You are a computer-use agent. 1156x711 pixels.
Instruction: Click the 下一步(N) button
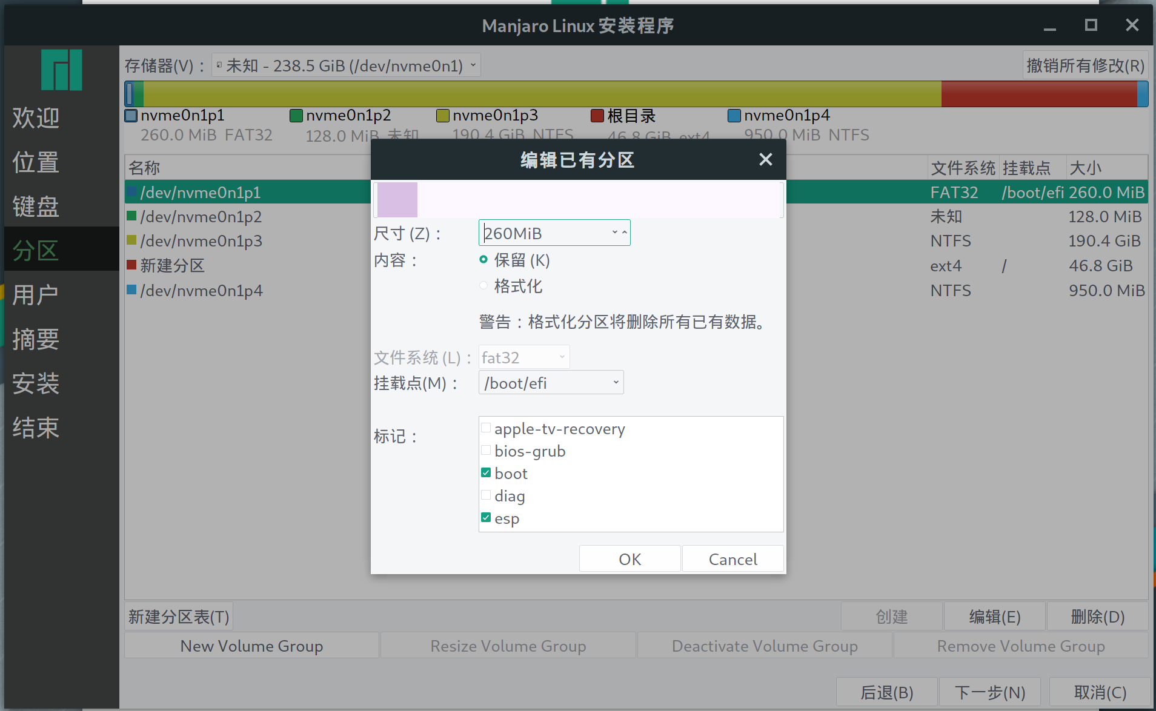(989, 692)
